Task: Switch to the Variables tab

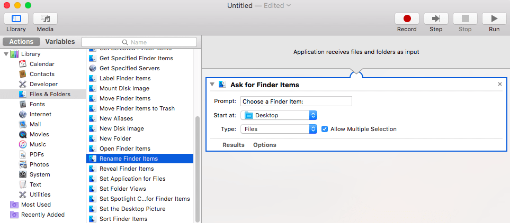Action: pyautogui.click(x=60, y=42)
